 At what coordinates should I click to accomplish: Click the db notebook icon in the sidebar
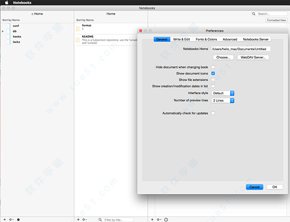click(x=9, y=31)
